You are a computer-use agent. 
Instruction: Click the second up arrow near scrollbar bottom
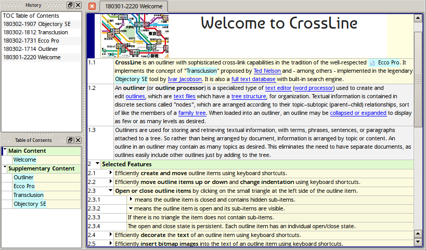418,233
